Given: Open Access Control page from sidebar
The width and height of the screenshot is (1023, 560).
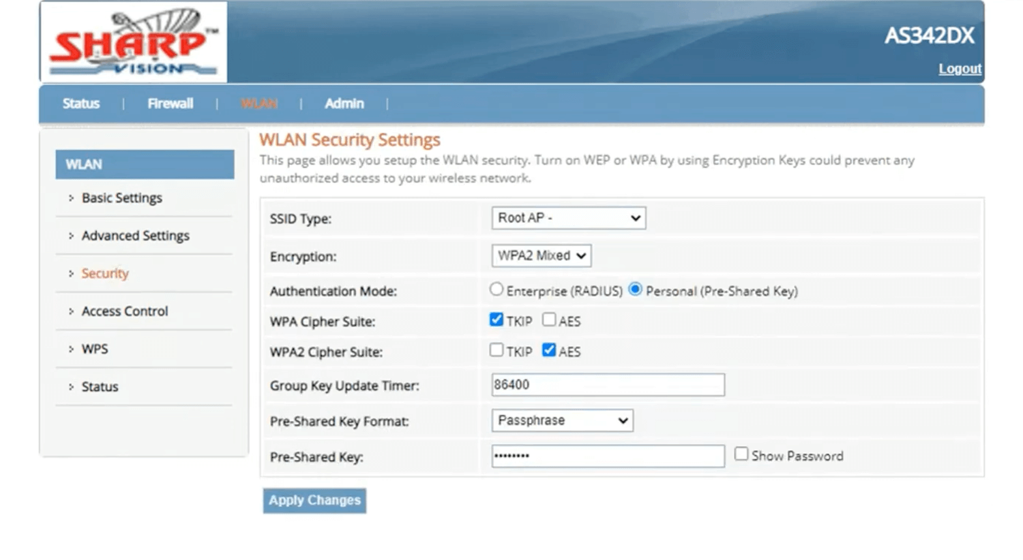Looking at the screenshot, I should pyautogui.click(x=124, y=311).
